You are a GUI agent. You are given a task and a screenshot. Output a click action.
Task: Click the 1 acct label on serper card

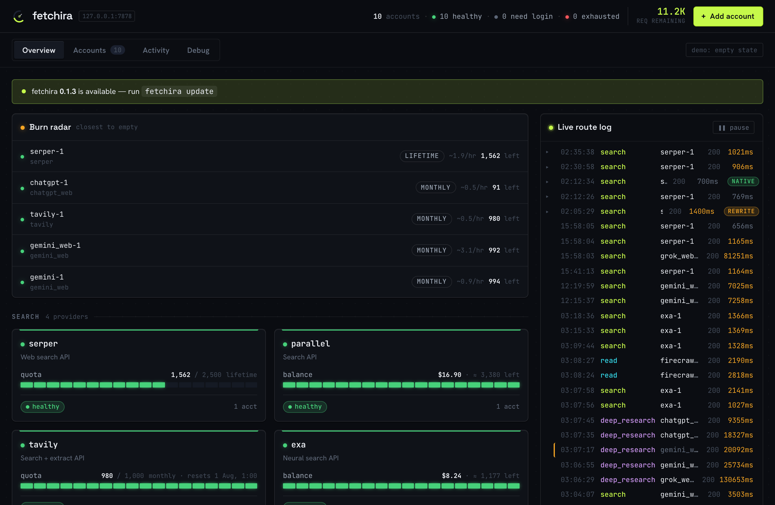click(245, 407)
